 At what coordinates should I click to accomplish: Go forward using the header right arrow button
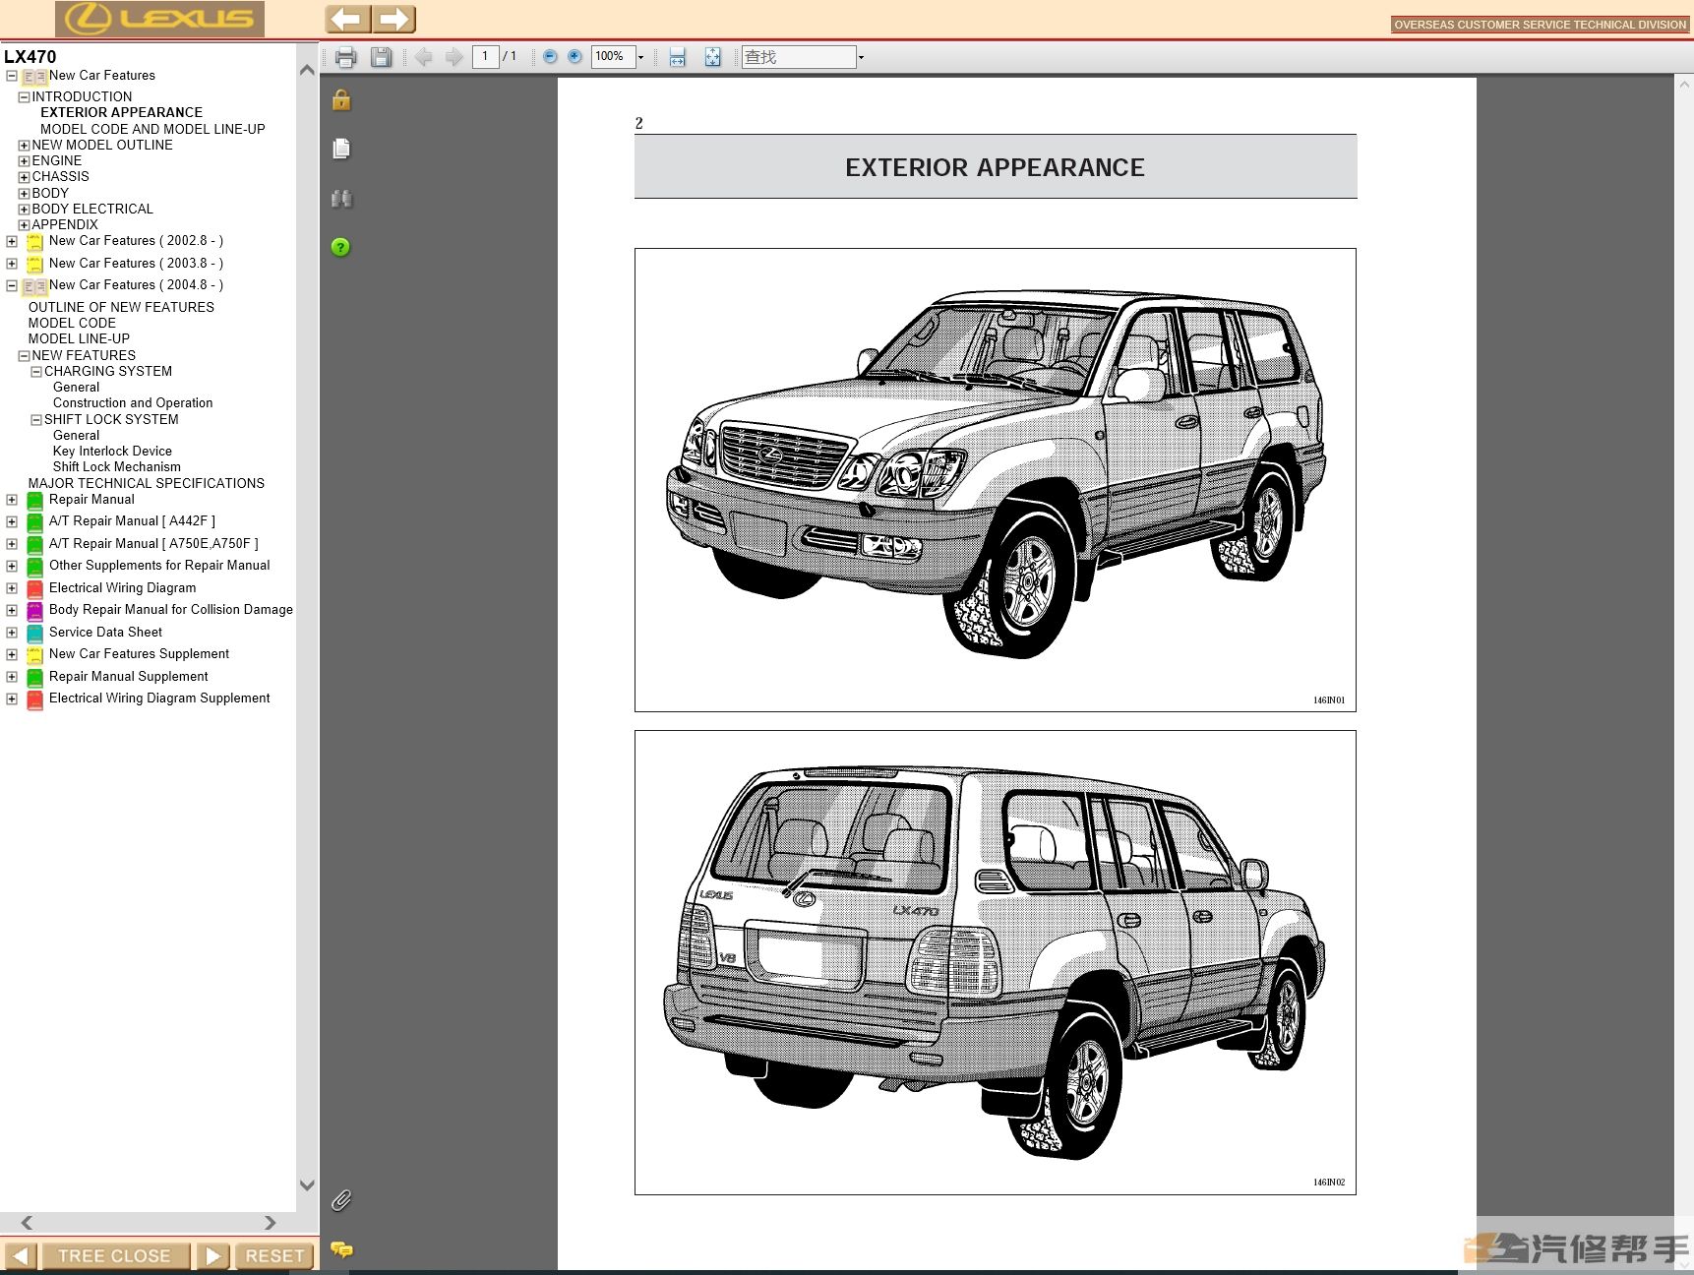[x=393, y=19]
